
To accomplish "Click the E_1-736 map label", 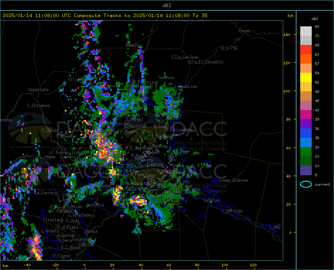I will (x=229, y=48).
